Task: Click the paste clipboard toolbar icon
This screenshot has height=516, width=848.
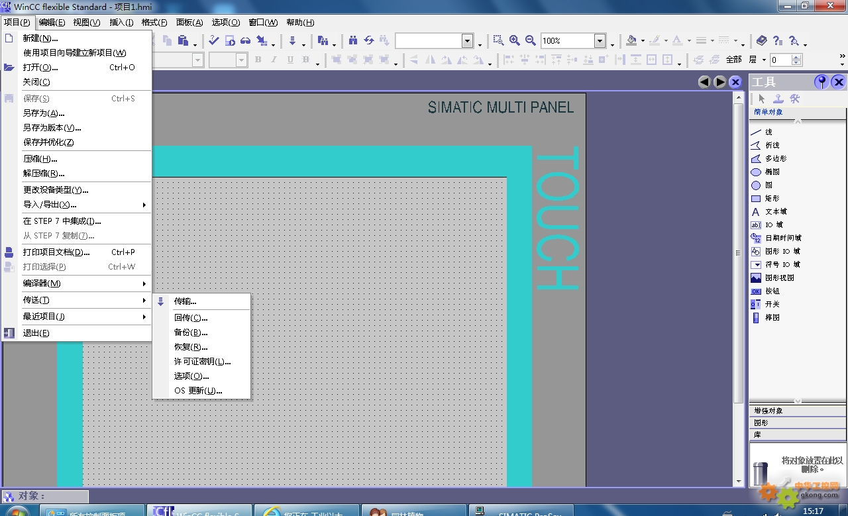Action: (x=183, y=40)
